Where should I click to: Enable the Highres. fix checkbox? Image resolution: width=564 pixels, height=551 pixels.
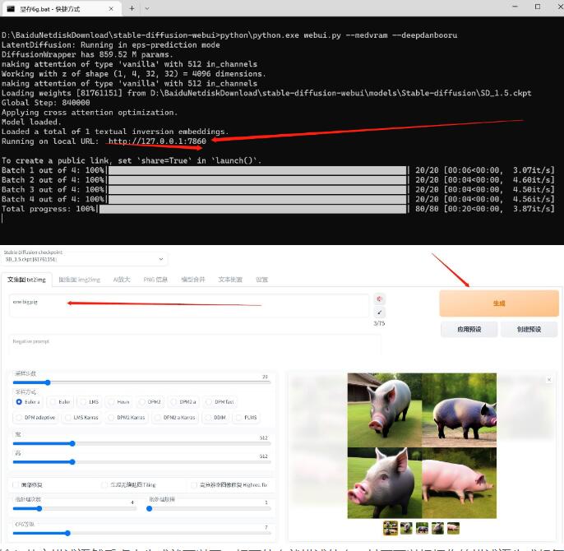click(x=193, y=484)
